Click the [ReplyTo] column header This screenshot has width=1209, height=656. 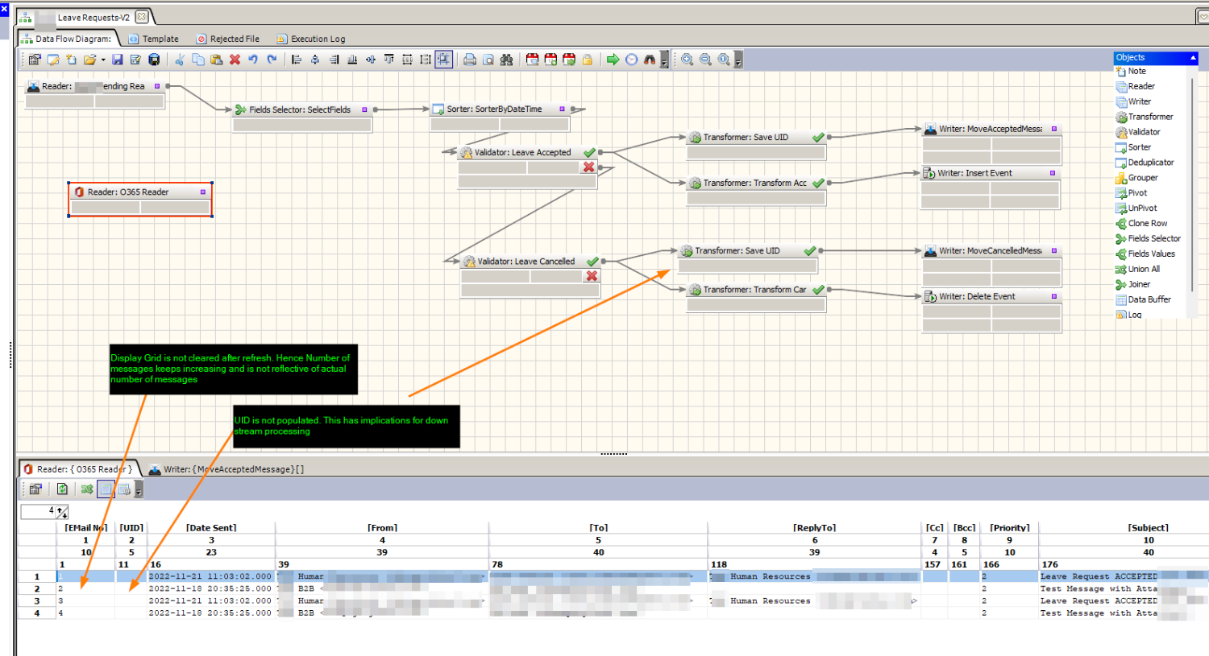[x=814, y=528]
